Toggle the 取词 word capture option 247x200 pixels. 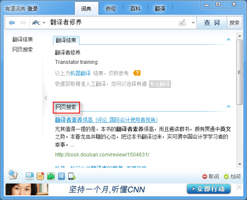211,176
